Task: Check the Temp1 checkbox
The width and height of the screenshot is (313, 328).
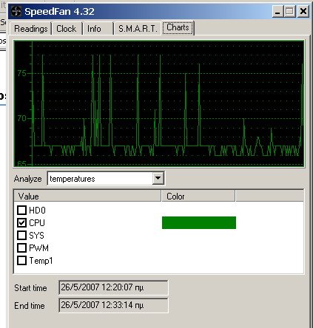Action: pos(21,260)
